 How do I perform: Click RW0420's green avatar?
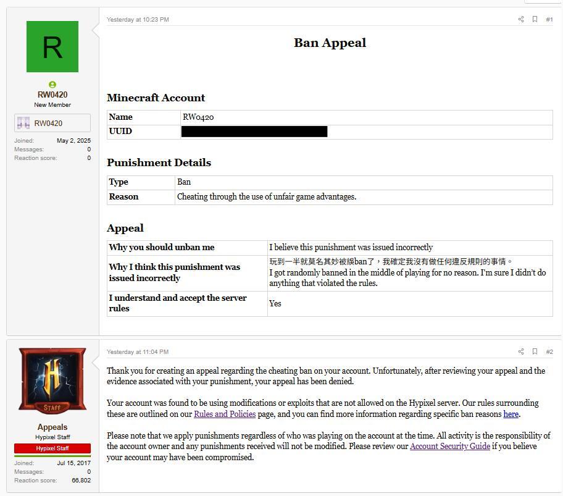pyautogui.click(x=52, y=47)
